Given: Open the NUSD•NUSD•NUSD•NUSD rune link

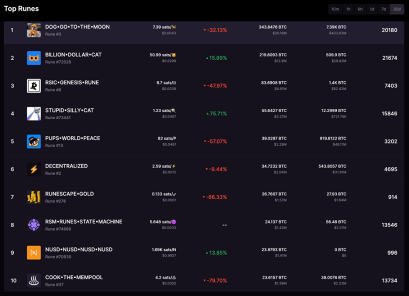Looking at the screenshot, I should point(79,249).
